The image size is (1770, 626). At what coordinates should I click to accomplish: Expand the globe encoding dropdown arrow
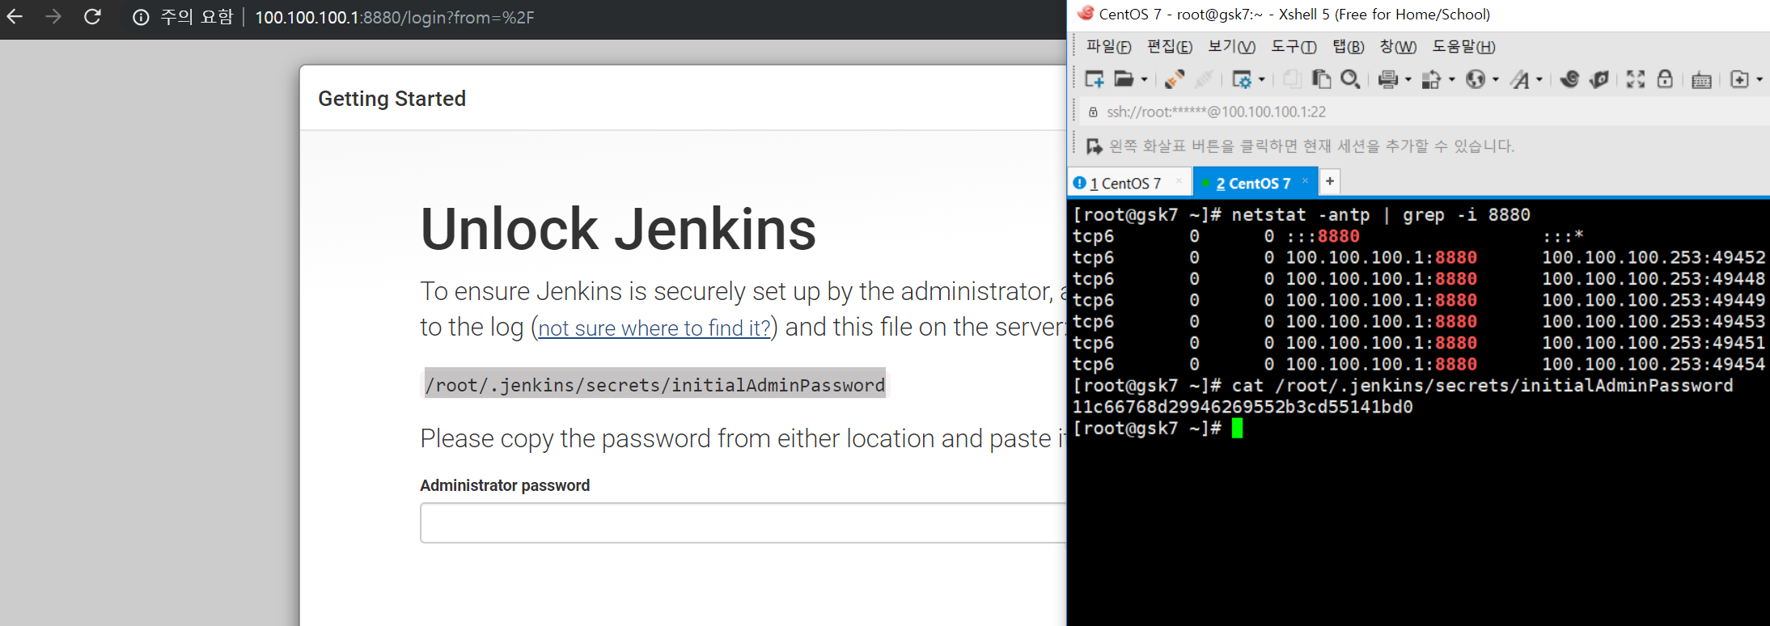point(1496,79)
